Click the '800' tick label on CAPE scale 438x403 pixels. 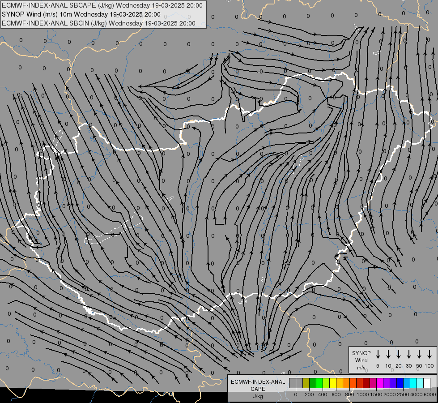(x=349, y=394)
